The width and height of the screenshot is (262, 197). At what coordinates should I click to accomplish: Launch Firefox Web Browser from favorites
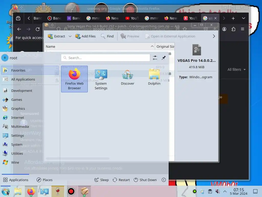coord(74,79)
